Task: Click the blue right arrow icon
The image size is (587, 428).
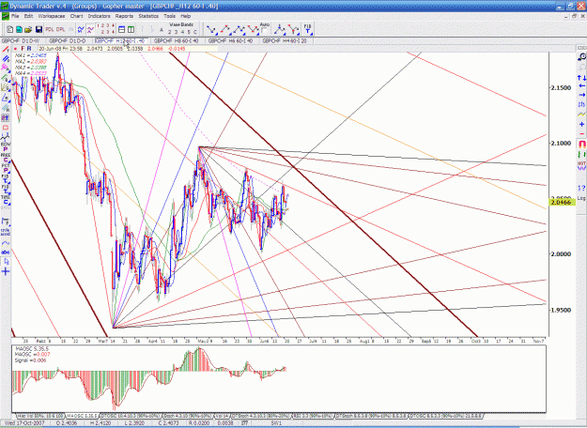Action: point(581,95)
